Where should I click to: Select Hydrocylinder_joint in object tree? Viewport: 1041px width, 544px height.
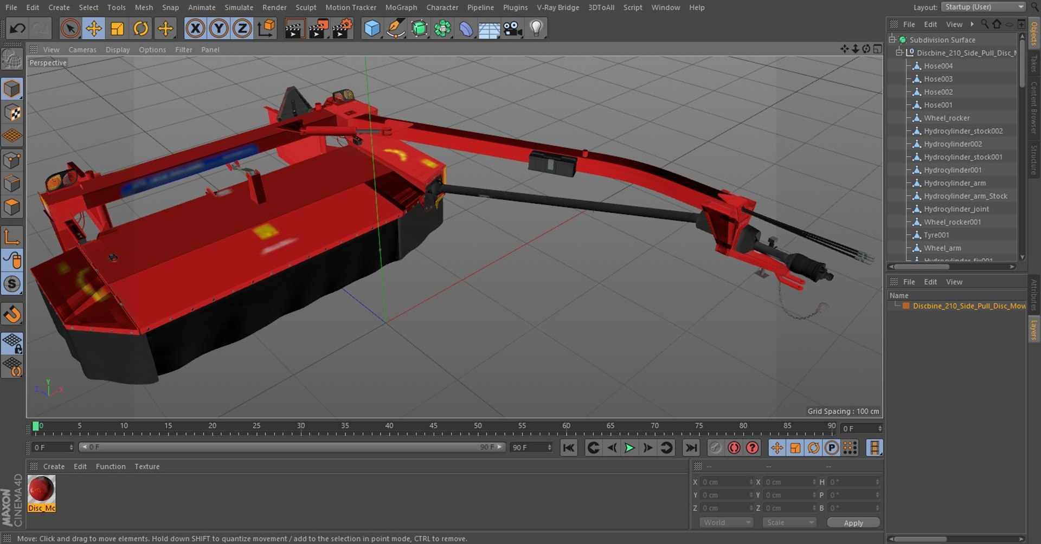(956, 209)
